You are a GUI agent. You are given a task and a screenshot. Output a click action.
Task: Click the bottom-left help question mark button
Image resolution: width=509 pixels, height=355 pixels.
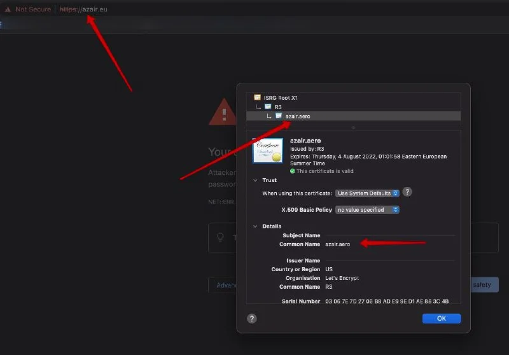point(252,318)
